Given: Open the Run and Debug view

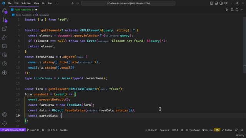Looking at the screenshot, I should tap(4, 37).
